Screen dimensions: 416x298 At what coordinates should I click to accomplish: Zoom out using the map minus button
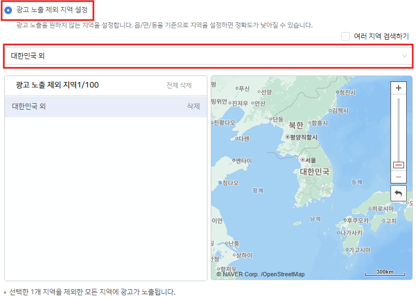pyautogui.click(x=399, y=177)
